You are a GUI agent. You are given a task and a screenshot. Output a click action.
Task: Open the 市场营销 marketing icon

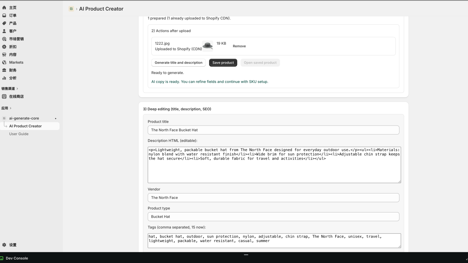[4, 39]
